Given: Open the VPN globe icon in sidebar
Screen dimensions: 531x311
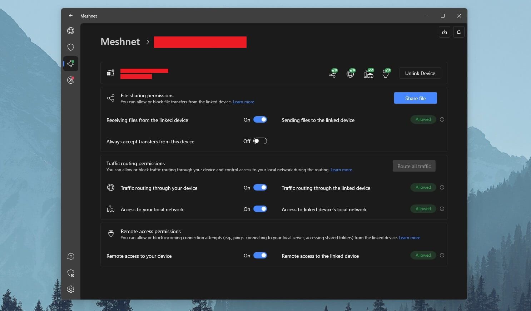Looking at the screenshot, I should click(x=71, y=31).
